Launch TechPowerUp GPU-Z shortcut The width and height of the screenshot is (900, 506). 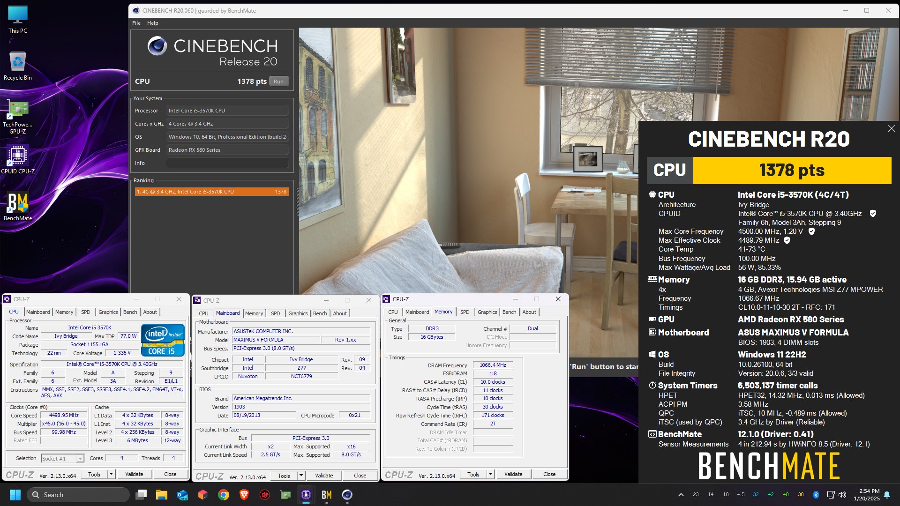point(18,117)
